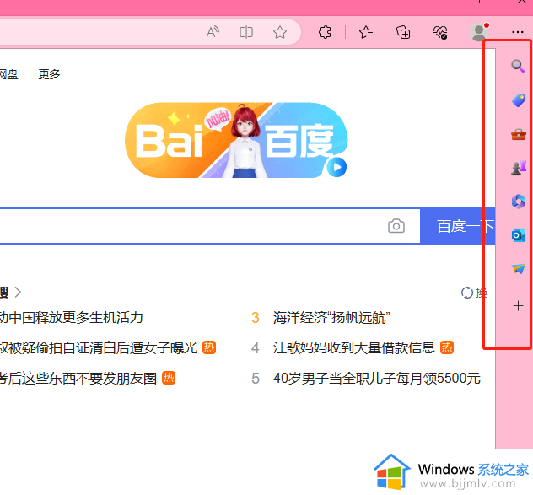The width and height of the screenshot is (533, 495).
Task: Open sidebar Outlook icon
Action: tap(519, 235)
